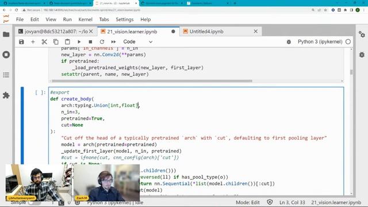368x207 pixels.
Task: Open the Settings menu
Action: [x=125, y=20]
